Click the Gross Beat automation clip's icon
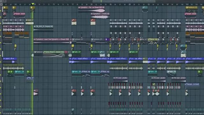This screenshot has width=204, height=115. [x=44, y=52]
